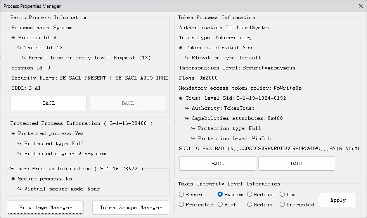Screen dimensions: 367x218
Task: Open SACL in Basic Process Information
Action: tap(48, 103)
